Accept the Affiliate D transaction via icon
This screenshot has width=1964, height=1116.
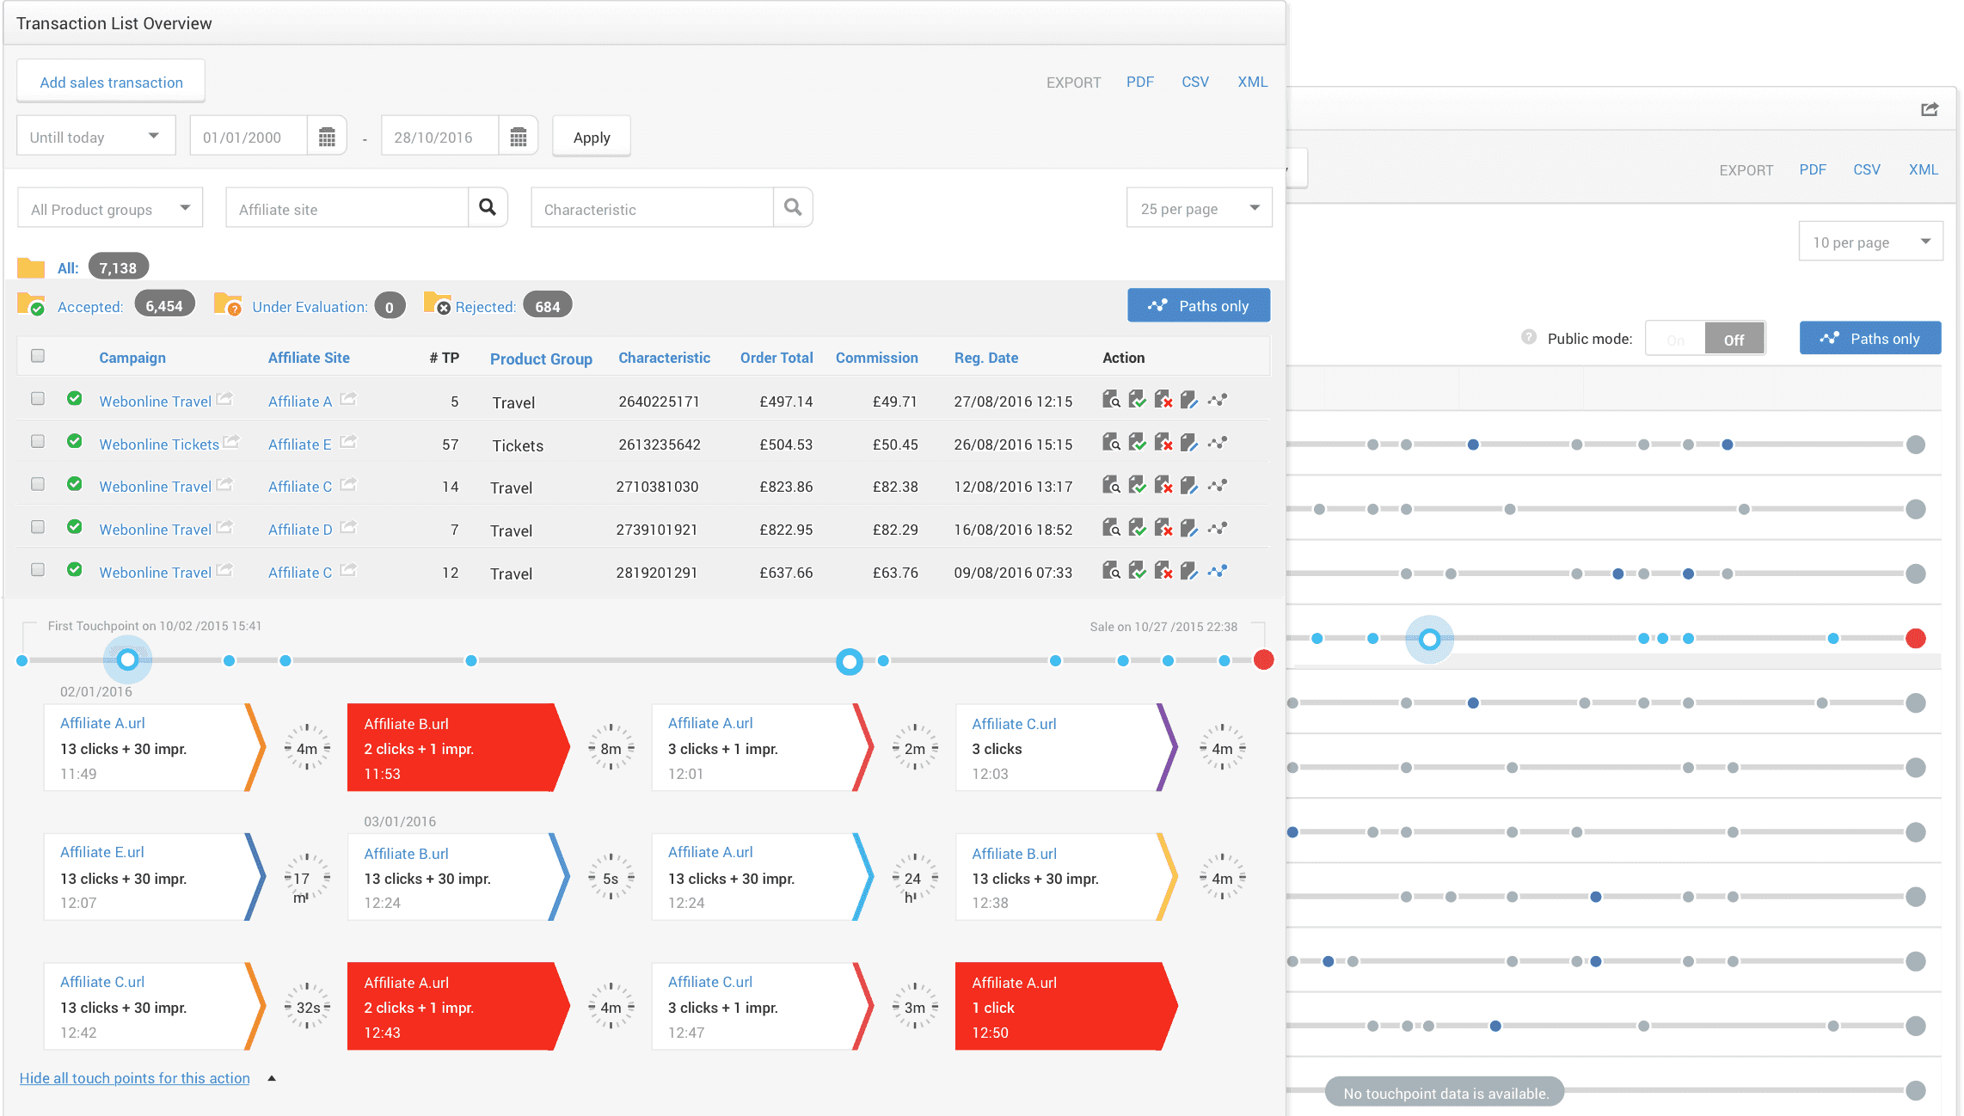[1137, 528]
